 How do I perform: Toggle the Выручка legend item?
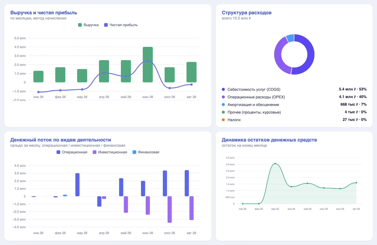pyautogui.click(x=88, y=25)
